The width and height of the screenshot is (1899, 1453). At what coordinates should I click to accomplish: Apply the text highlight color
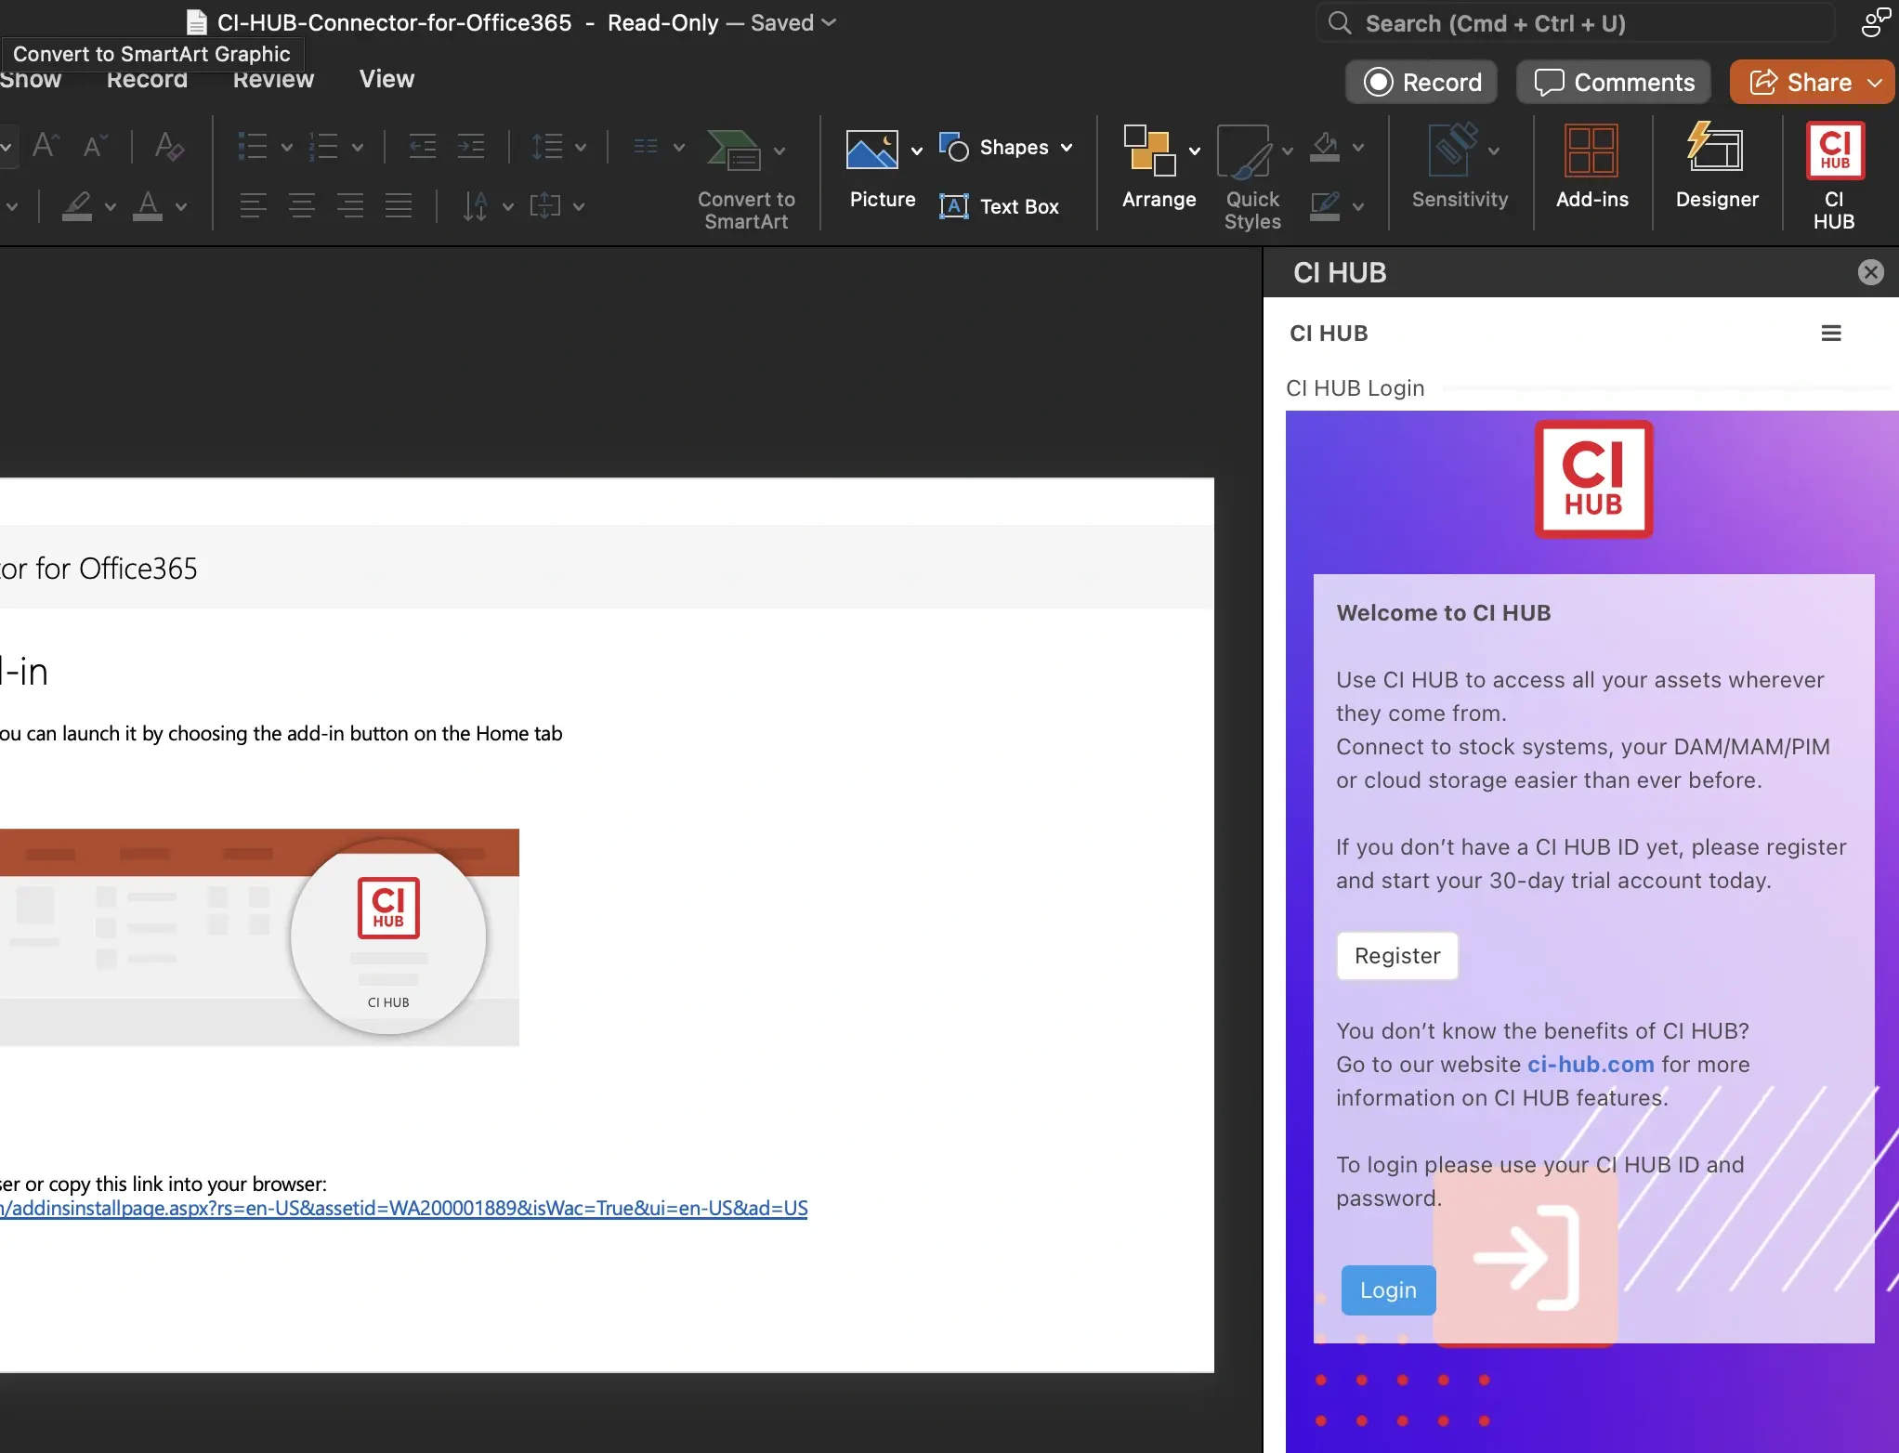point(77,205)
